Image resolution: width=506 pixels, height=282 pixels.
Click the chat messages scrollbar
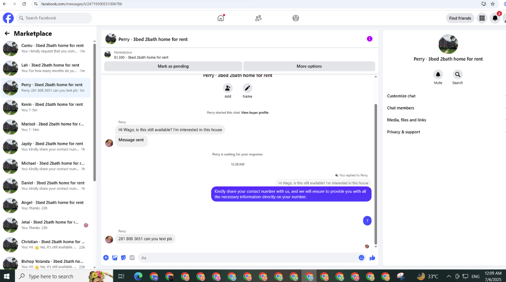375,174
